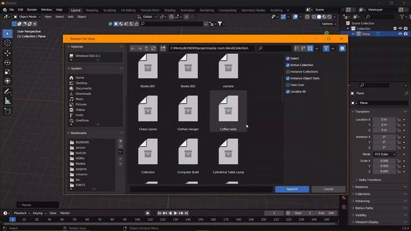The image size is (411, 231).
Task: Click the Cancel button
Action: (328, 189)
